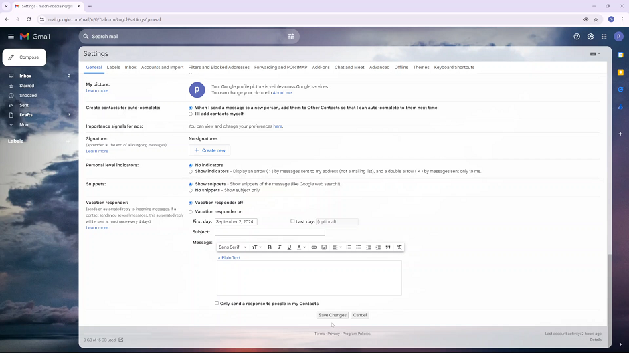Open Contacts in the side panel
Image resolution: width=629 pixels, height=353 pixels.
click(x=620, y=107)
